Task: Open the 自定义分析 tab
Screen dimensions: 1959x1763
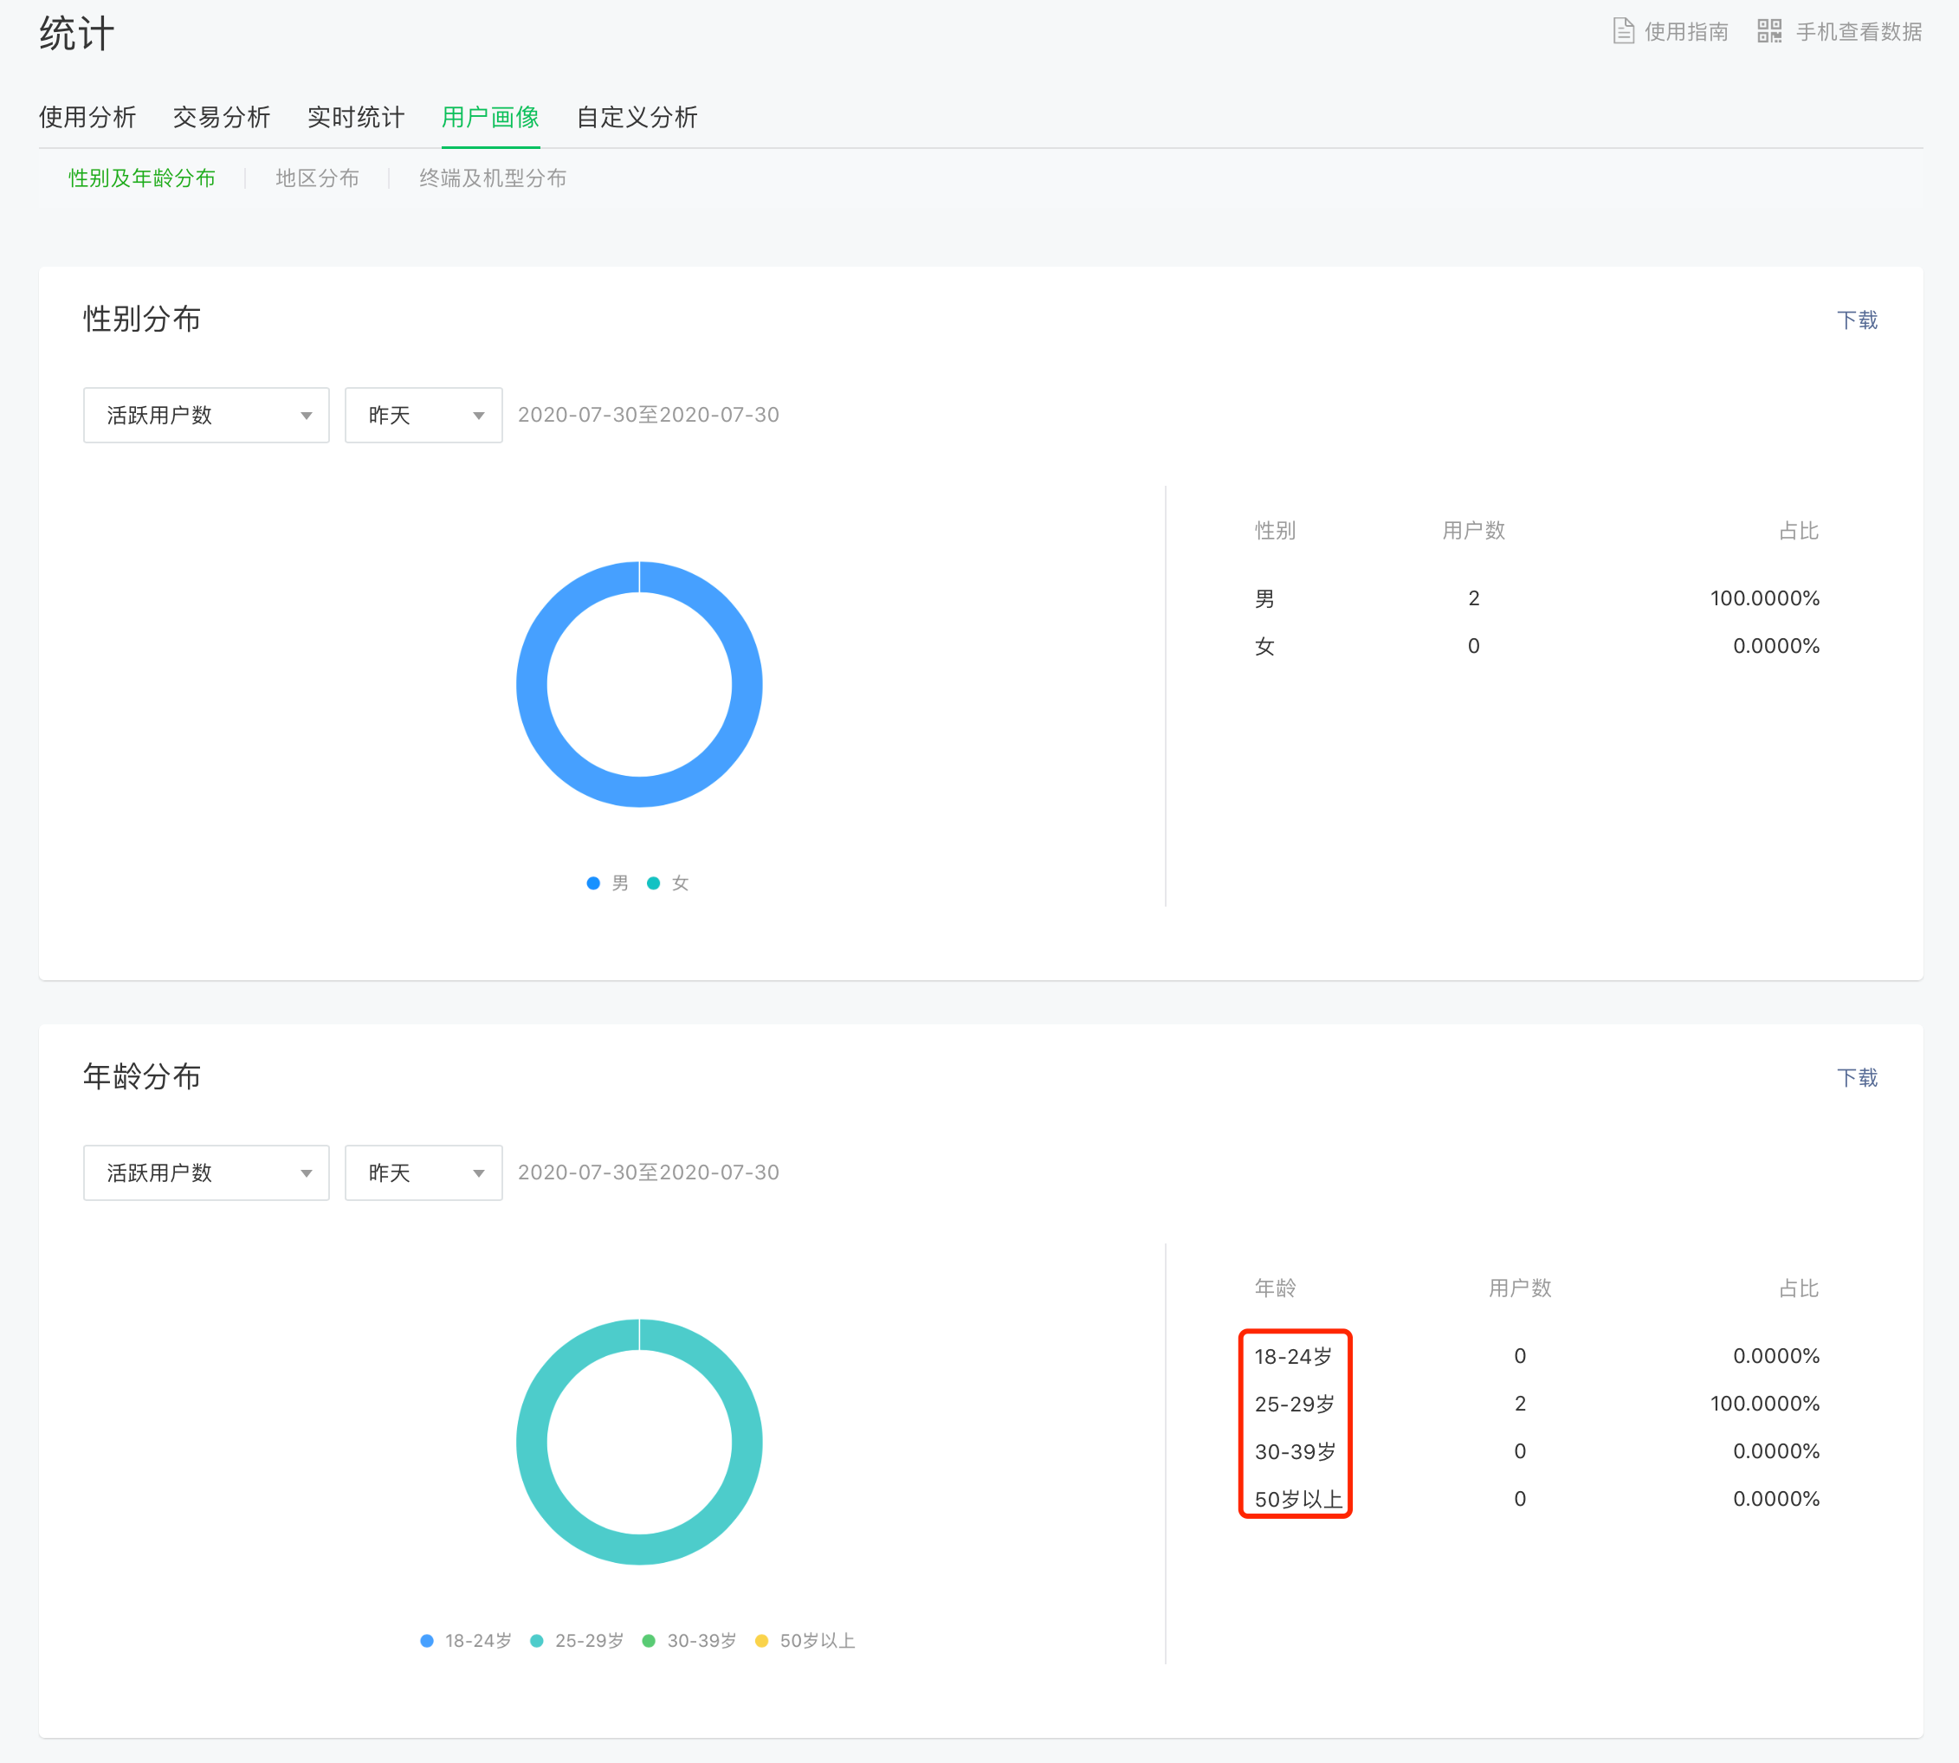Action: click(x=637, y=117)
